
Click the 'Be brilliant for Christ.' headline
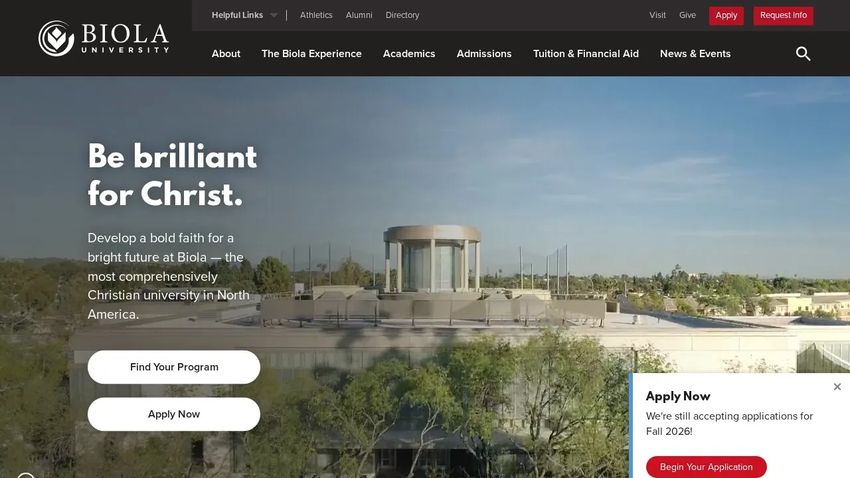172,176
